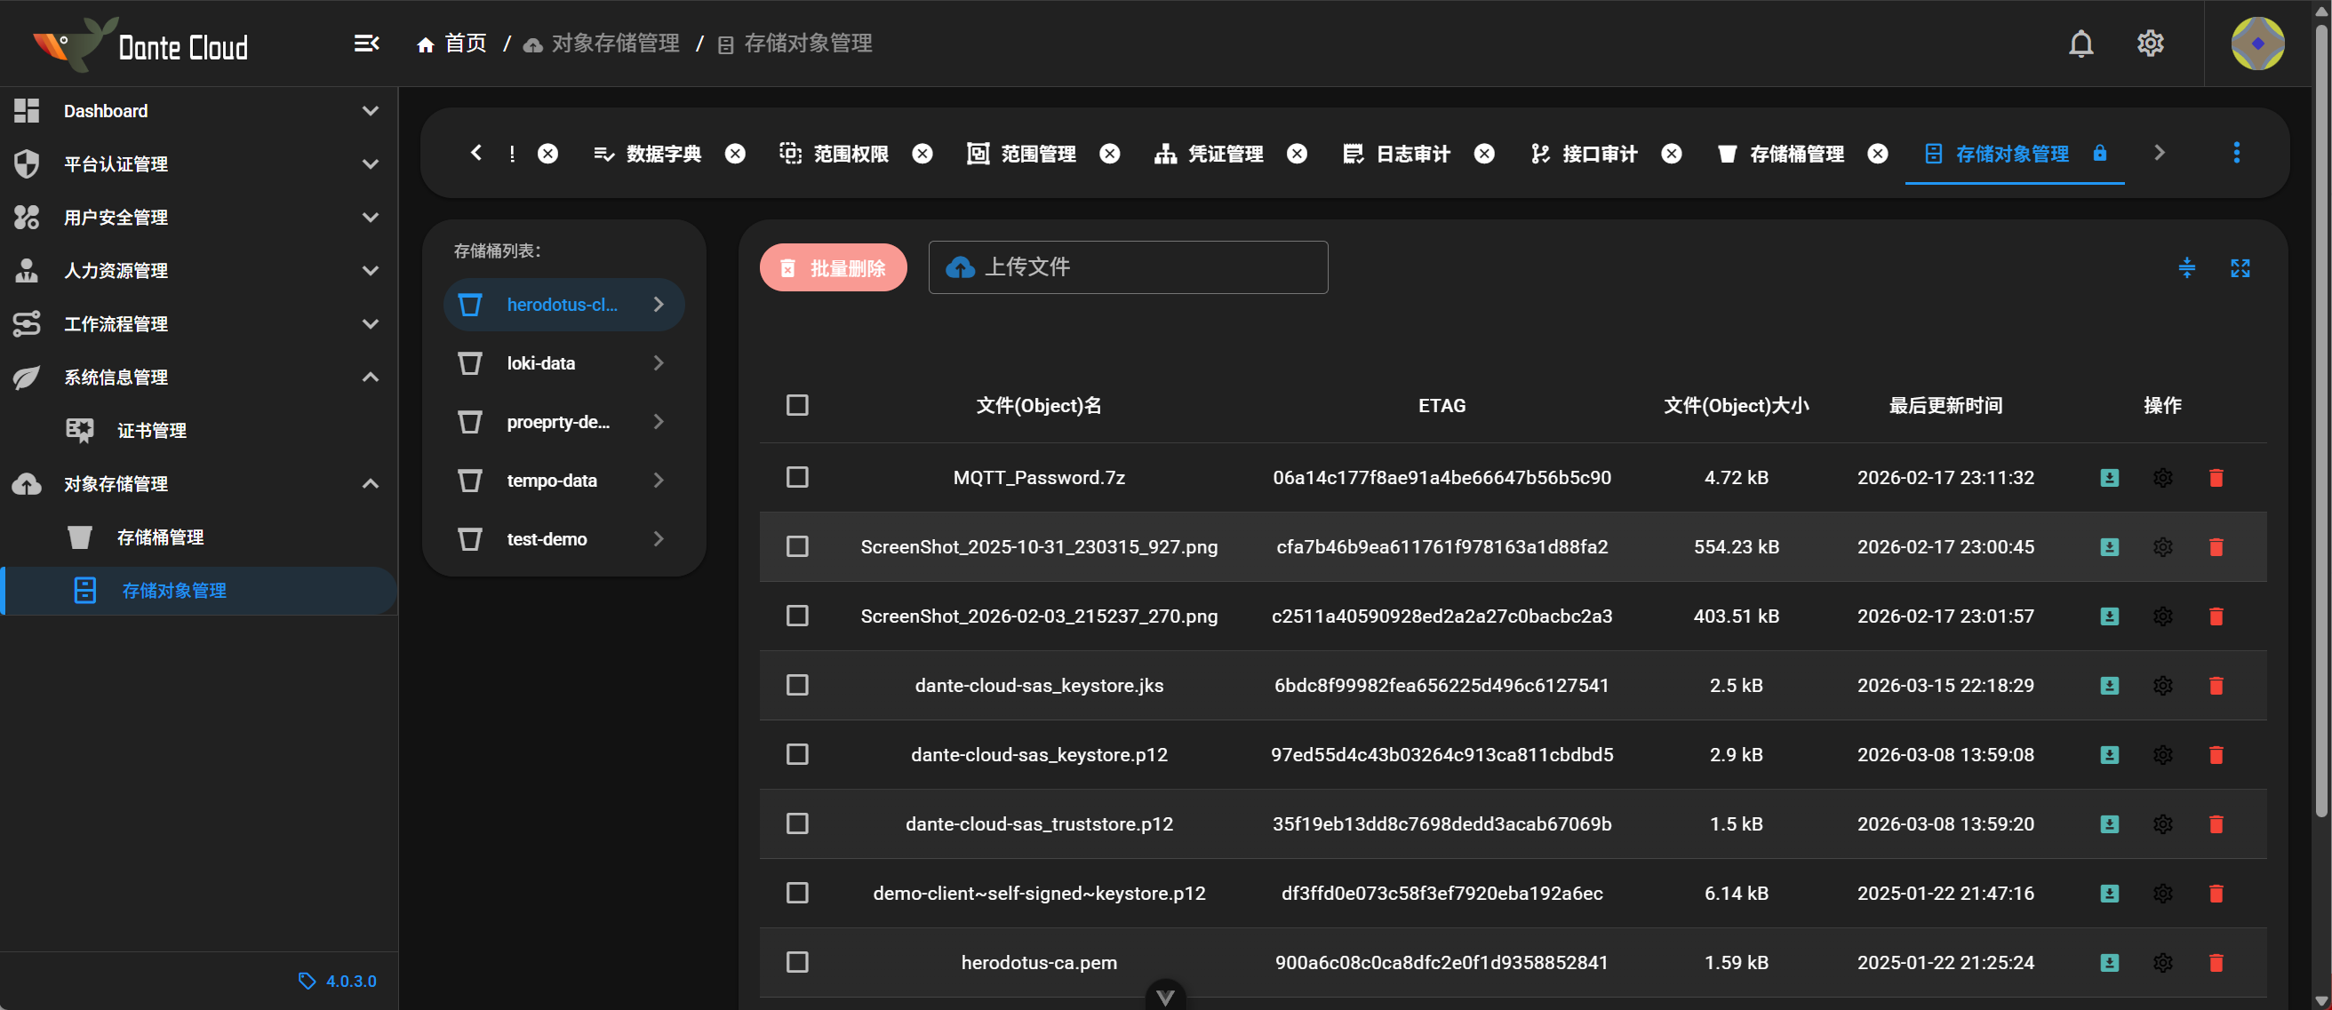The width and height of the screenshot is (2332, 1010).
Task: Close the 存储桶管理 tab
Action: point(1878,154)
